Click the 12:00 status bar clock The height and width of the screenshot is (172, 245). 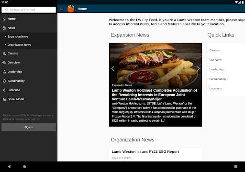(x=5, y=2)
